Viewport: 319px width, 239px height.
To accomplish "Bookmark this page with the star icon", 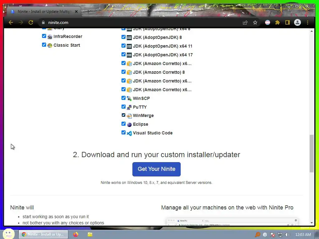I will click(255, 22).
